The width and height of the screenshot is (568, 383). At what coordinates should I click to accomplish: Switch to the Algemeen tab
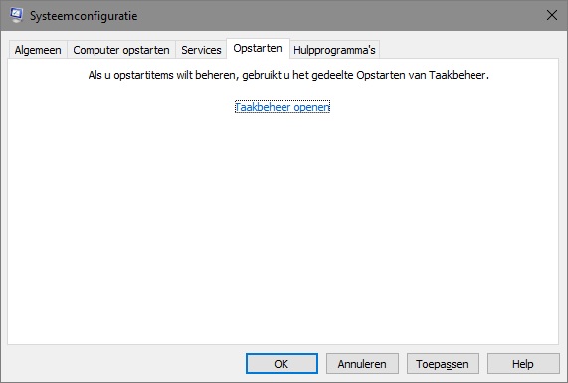pyautogui.click(x=38, y=50)
